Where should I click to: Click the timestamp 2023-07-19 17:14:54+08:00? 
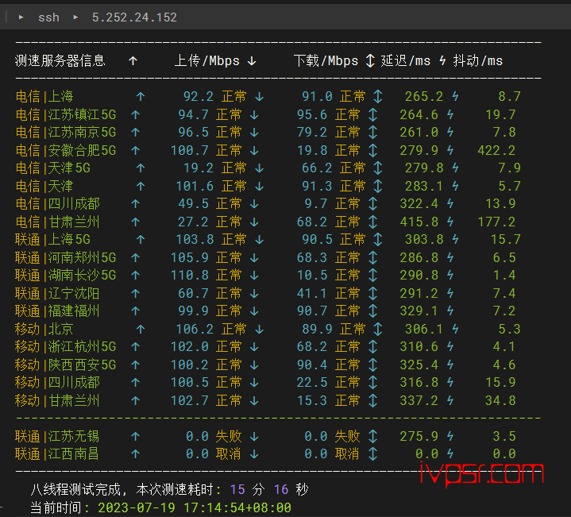(195, 507)
